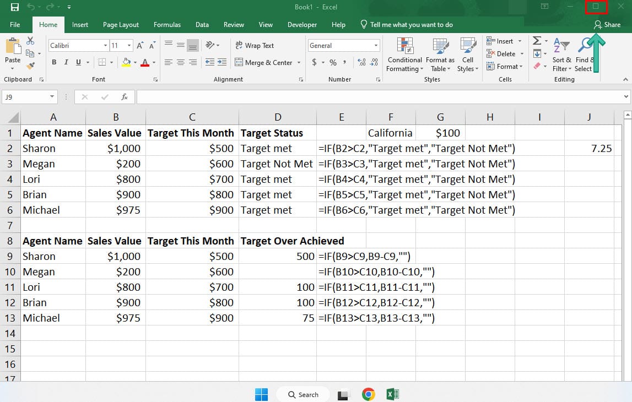Toggle underline formatting
Viewport: 632px width, 402px height.
coord(78,62)
